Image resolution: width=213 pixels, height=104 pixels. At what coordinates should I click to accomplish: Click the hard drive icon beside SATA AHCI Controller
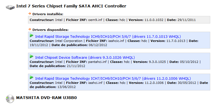[x=10, y=7]
